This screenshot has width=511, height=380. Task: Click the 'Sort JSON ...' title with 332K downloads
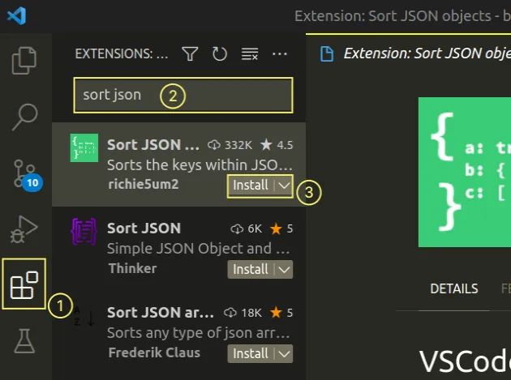tap(153, 145)
